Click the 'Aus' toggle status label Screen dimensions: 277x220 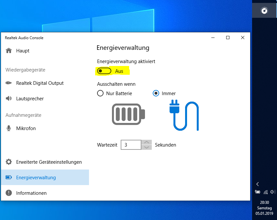[x=119, y=71]
